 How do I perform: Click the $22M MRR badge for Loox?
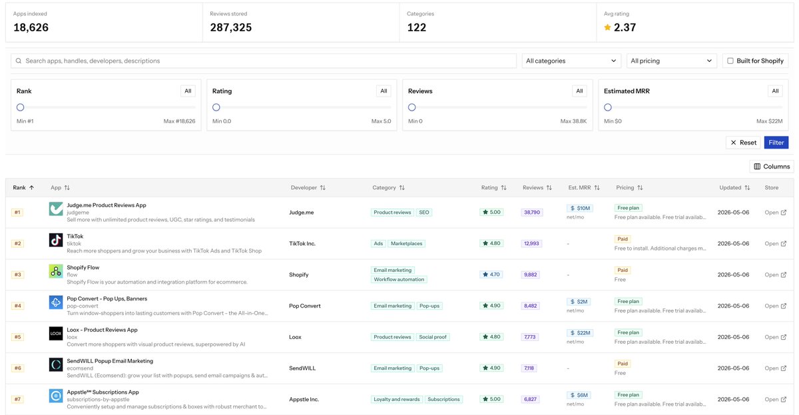pos(581,332)
